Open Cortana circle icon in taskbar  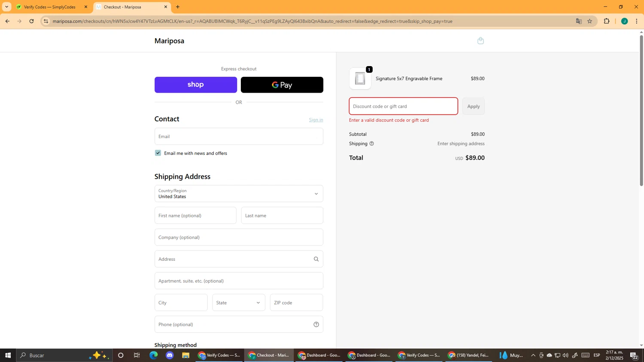click(121, 355)
